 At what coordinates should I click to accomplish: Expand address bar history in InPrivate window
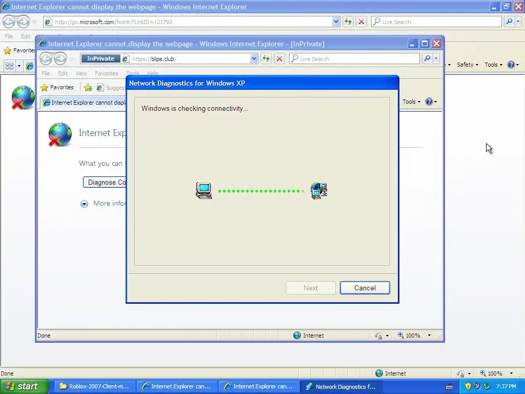click(x=254, y=59)
